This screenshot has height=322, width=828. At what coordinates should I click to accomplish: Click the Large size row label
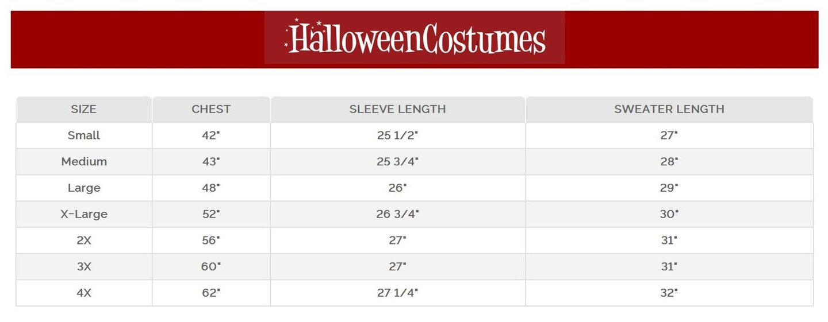[x=84, y=188]
